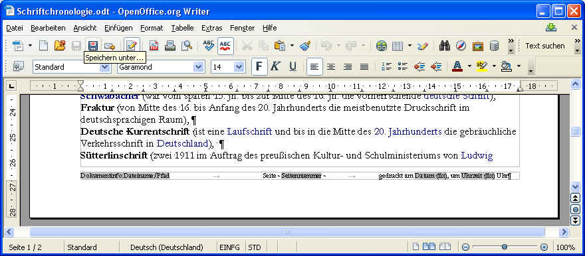Open the font size 14 dropdown
Image resolution: width=585 pixels, height=256 pixels.
(x=239, y=67)
